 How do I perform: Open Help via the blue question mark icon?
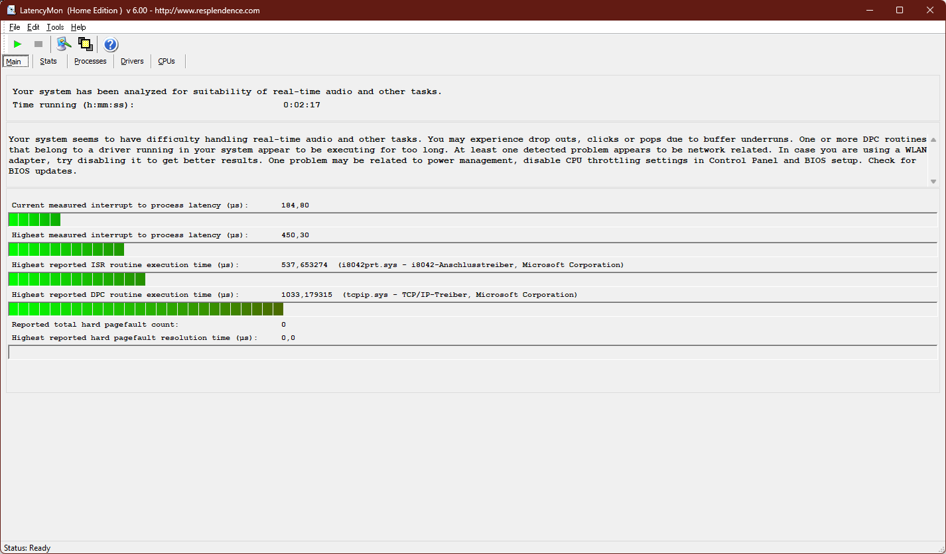(111, 44)
